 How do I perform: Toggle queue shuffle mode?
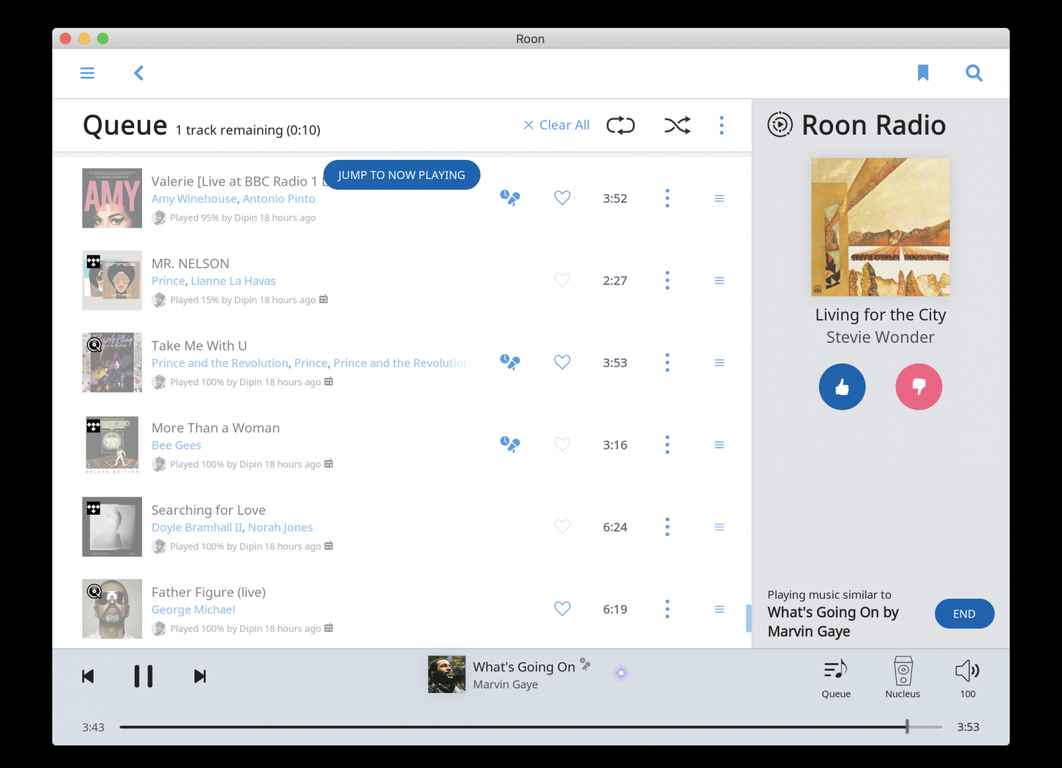(678, 125)
